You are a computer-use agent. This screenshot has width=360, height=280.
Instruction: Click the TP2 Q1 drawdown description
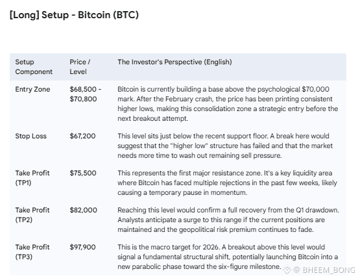pyautogui.click(x=228, y=220)
